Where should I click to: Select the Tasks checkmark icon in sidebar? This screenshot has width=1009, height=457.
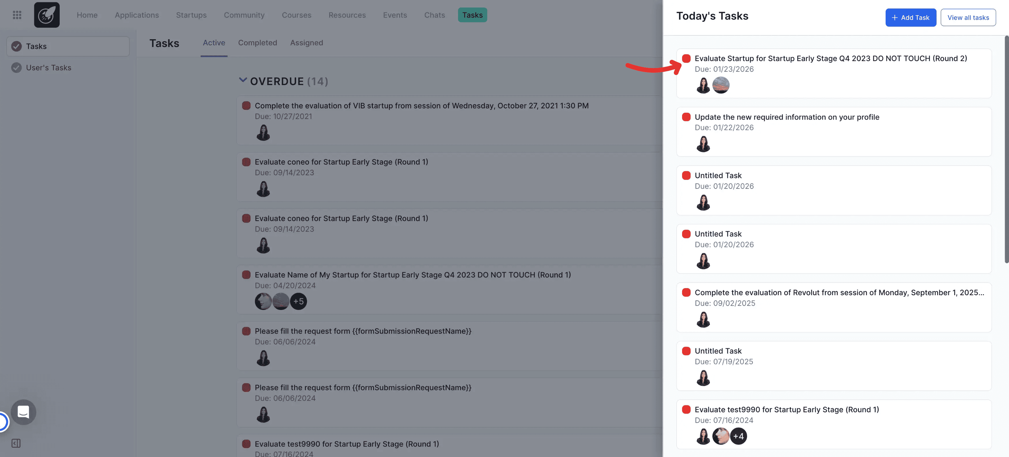coord(16,46)
